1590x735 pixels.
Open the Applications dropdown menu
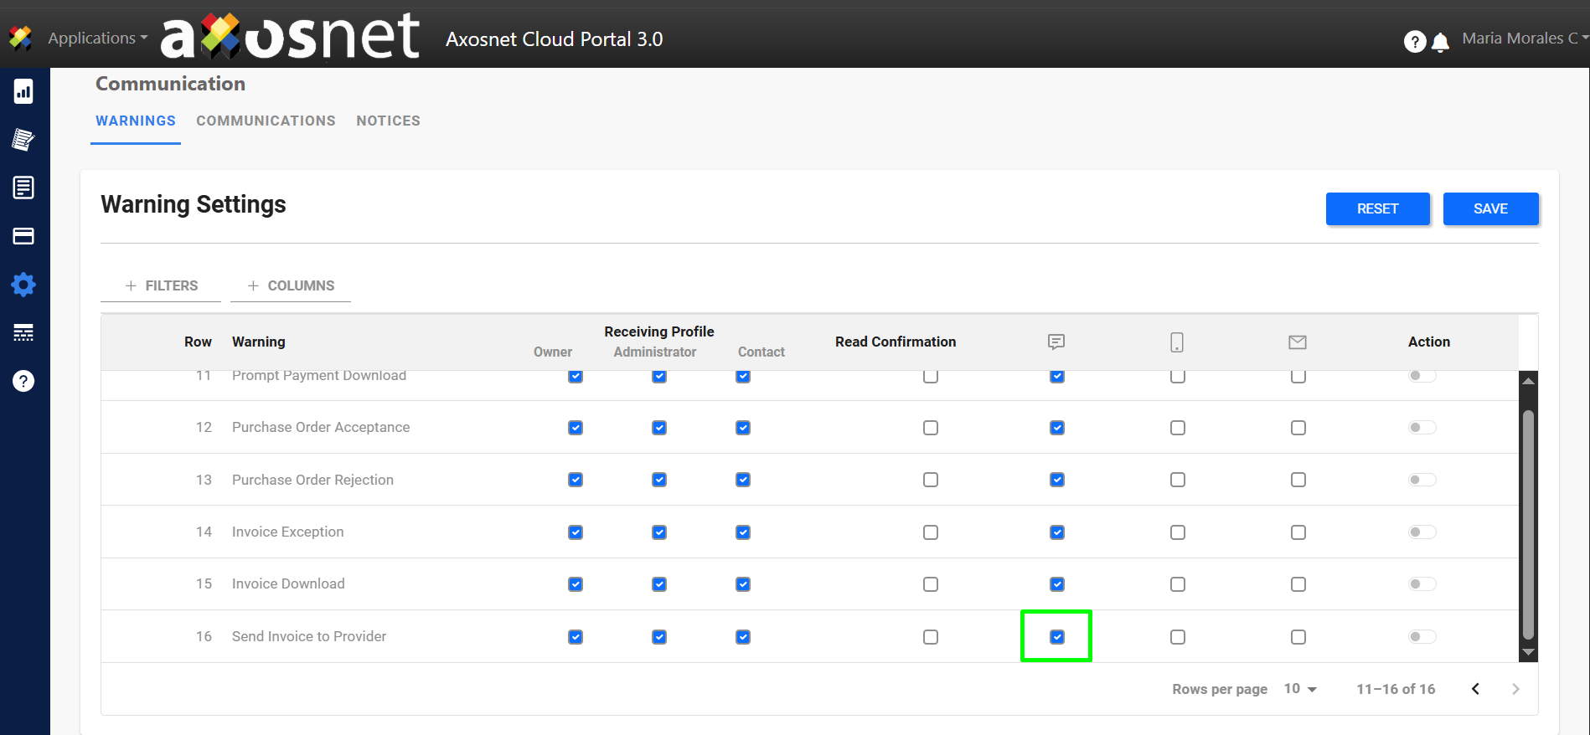tap(97, 39)
